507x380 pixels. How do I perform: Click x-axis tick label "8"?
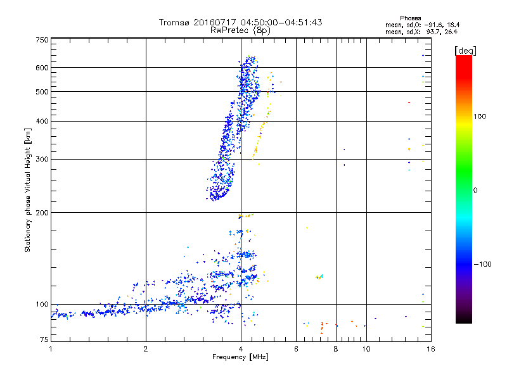click(336, 349)
